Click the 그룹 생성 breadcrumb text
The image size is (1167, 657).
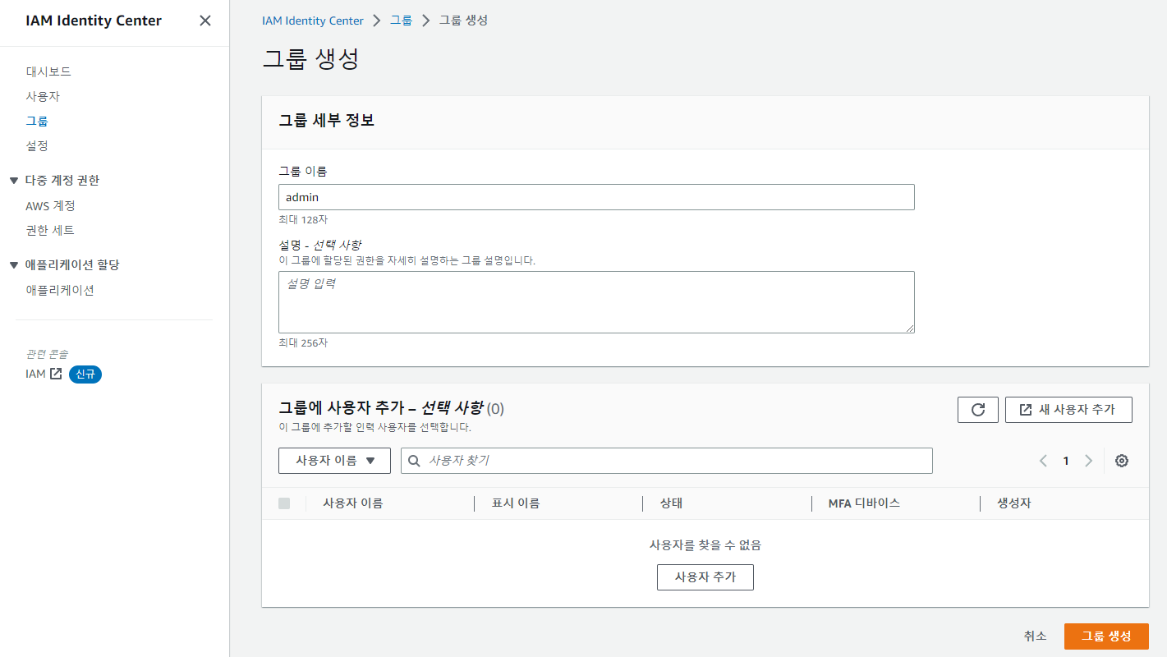coord(463,20)
